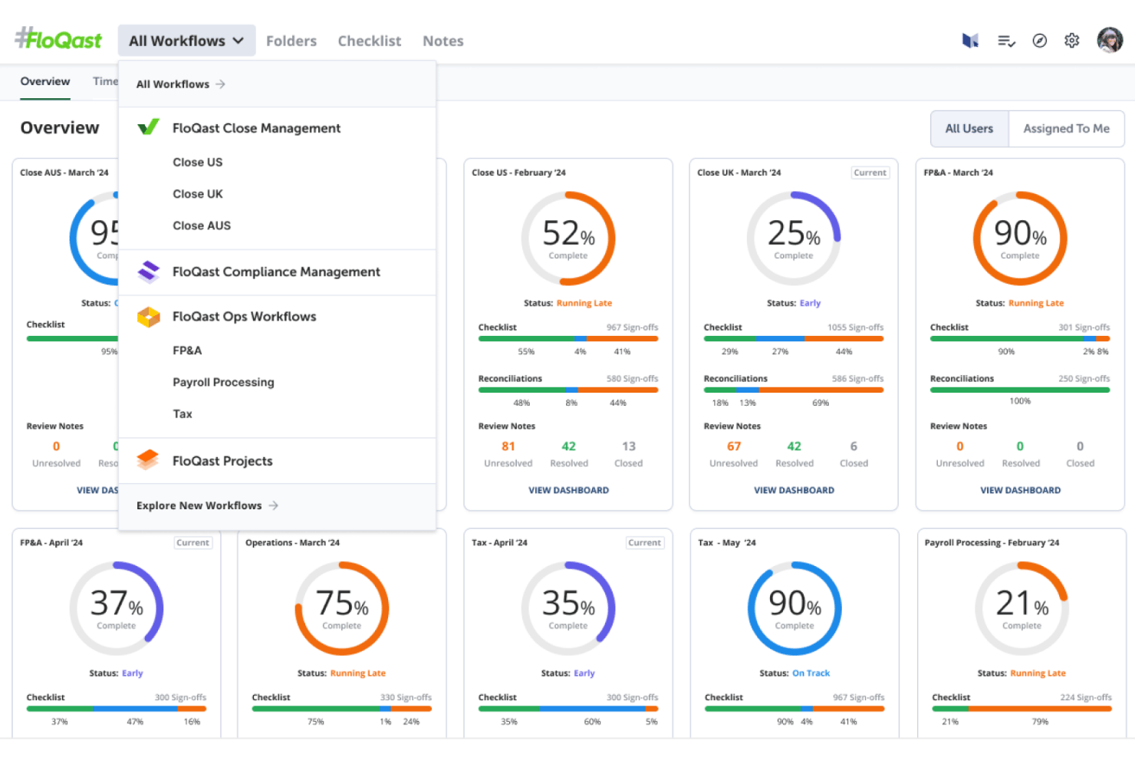Choose Close UK workflow
The width and height of the screenshot is (1135, 757).
[x=198, y=194]
